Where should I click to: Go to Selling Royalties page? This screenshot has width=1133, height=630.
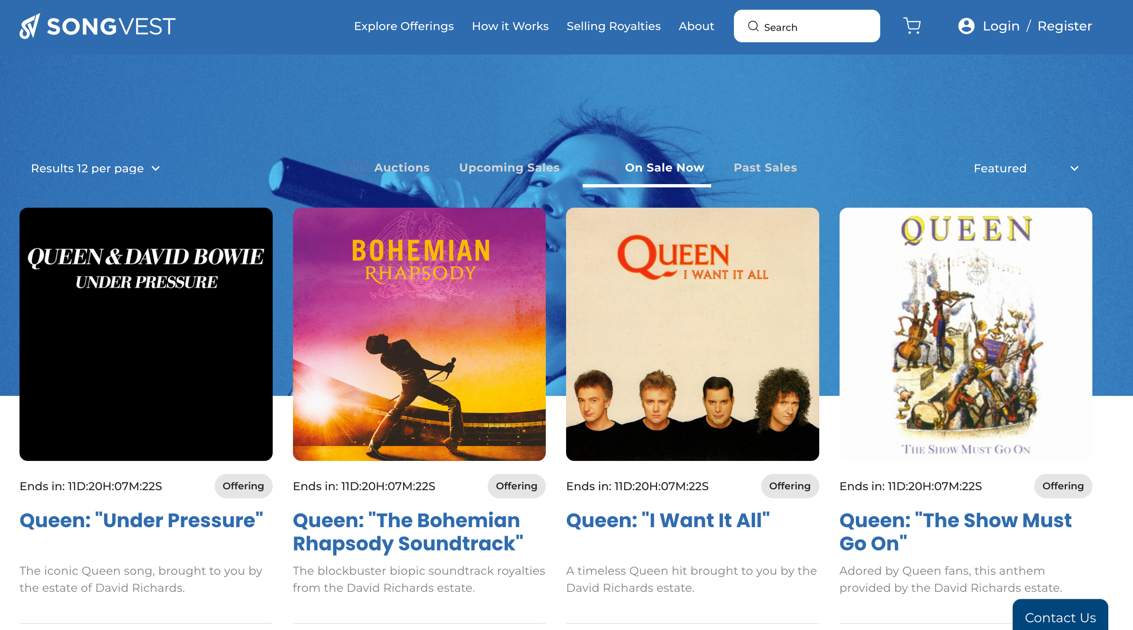[614, 26]
